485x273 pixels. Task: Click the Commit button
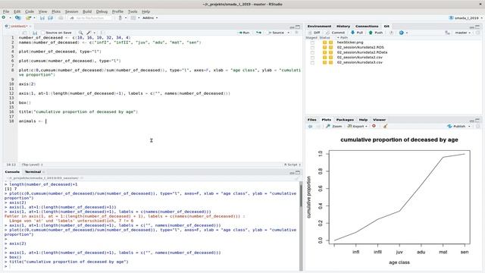click(x=336, y=33)
